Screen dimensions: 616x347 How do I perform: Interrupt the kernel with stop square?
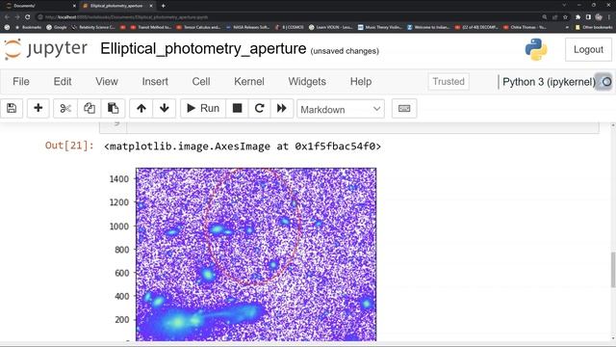tap(238, 108)
